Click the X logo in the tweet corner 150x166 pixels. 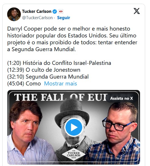pyautogui.click(x=137, y=11)
